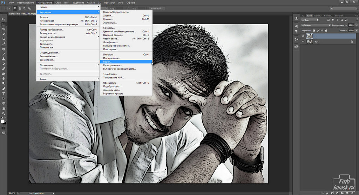Viewport: 359px width, 195px height.
Task: Open the Непрозрачность opacity slider arrow
Action: point(356,25)
